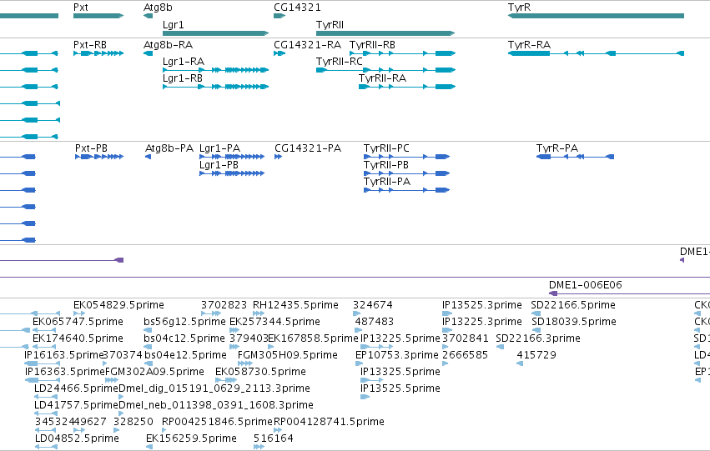Select protein Lgr1-PA
The width and height of the screenshot is (710, 451).
tap(232, 157)
